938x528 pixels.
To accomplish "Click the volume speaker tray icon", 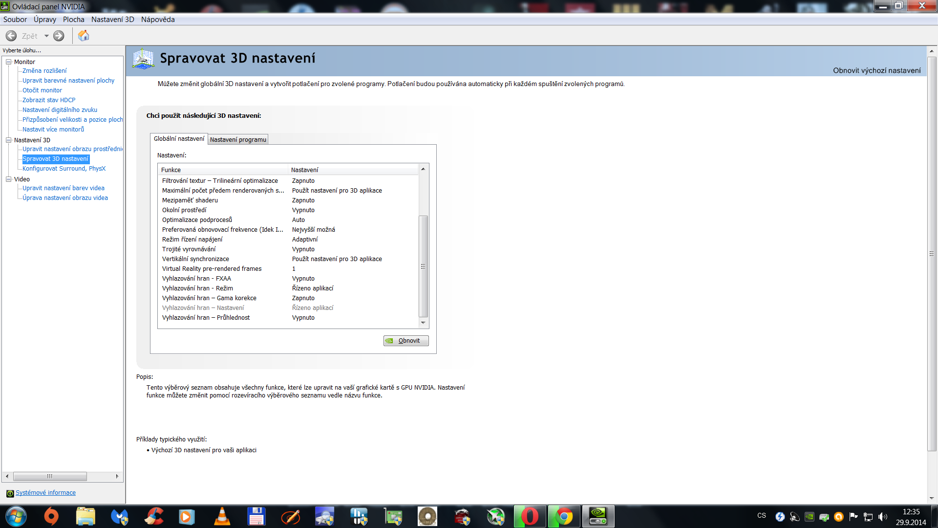I will coord(882,516).
